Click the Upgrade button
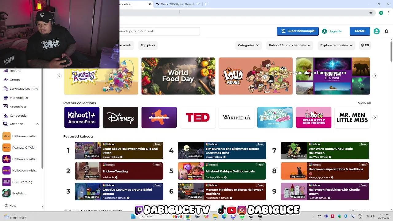The width and height of the screenshot is (393, 221). click(x=332, y=31)
